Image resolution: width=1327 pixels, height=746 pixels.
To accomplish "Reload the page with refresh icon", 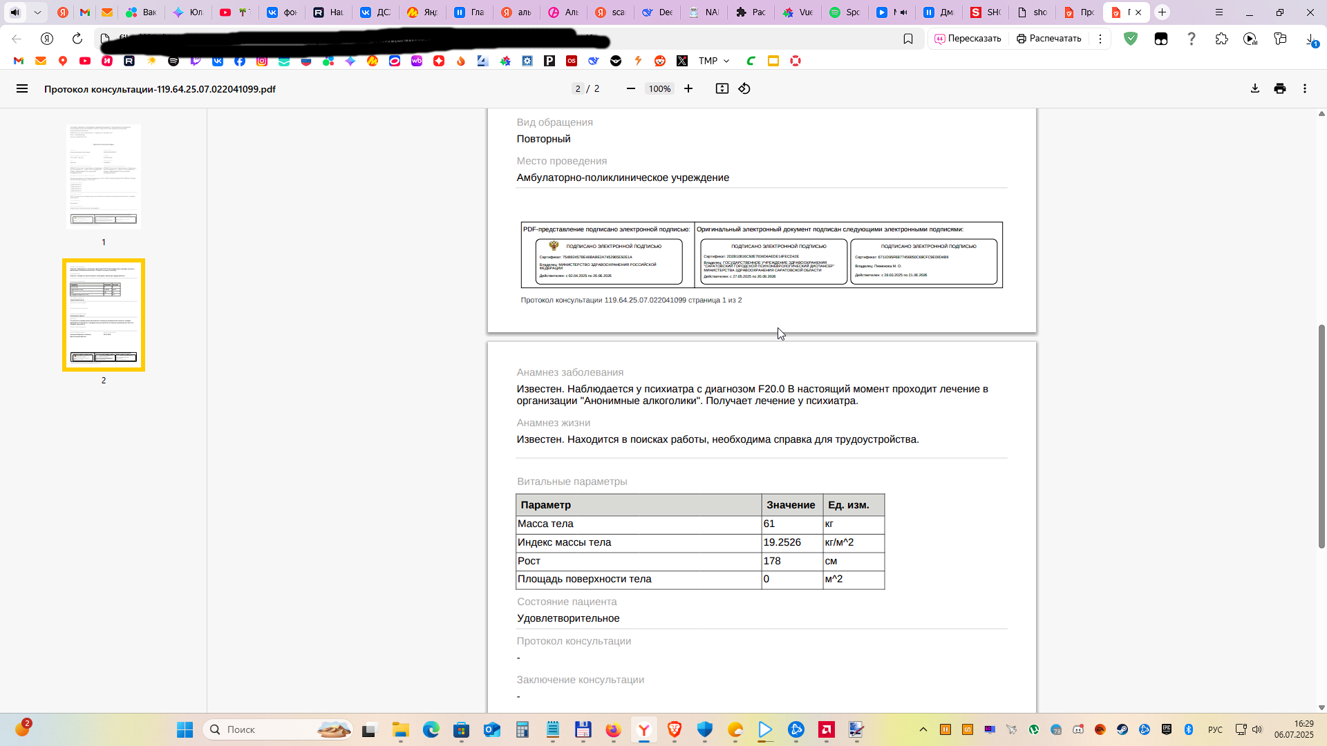I will [x=77, y=39].
